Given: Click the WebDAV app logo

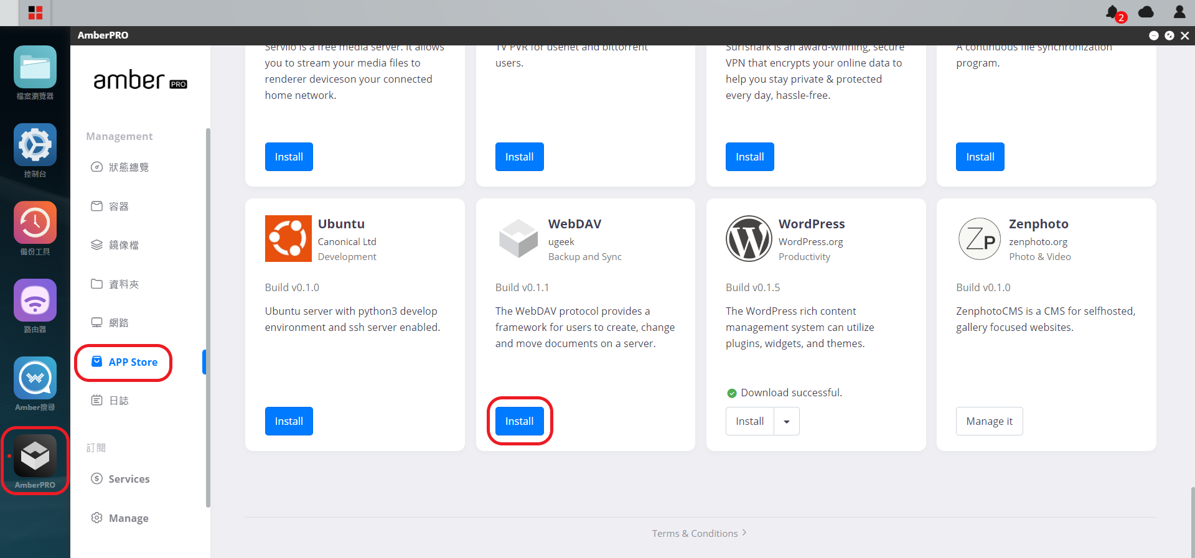Looking at the screenshot, I should tap(518, 238).
